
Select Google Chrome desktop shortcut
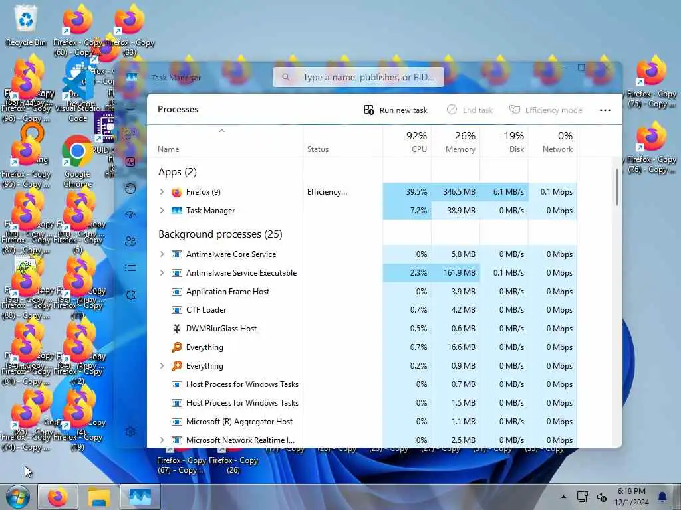77,161
